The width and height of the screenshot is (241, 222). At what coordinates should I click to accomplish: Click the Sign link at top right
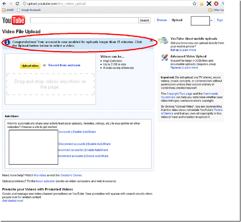220,20
